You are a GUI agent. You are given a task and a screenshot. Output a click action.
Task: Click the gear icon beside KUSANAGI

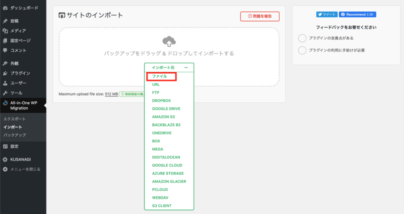[x=5, y=159]
